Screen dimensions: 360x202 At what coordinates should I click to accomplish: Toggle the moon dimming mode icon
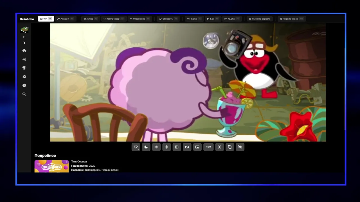[x=146, y=147]
